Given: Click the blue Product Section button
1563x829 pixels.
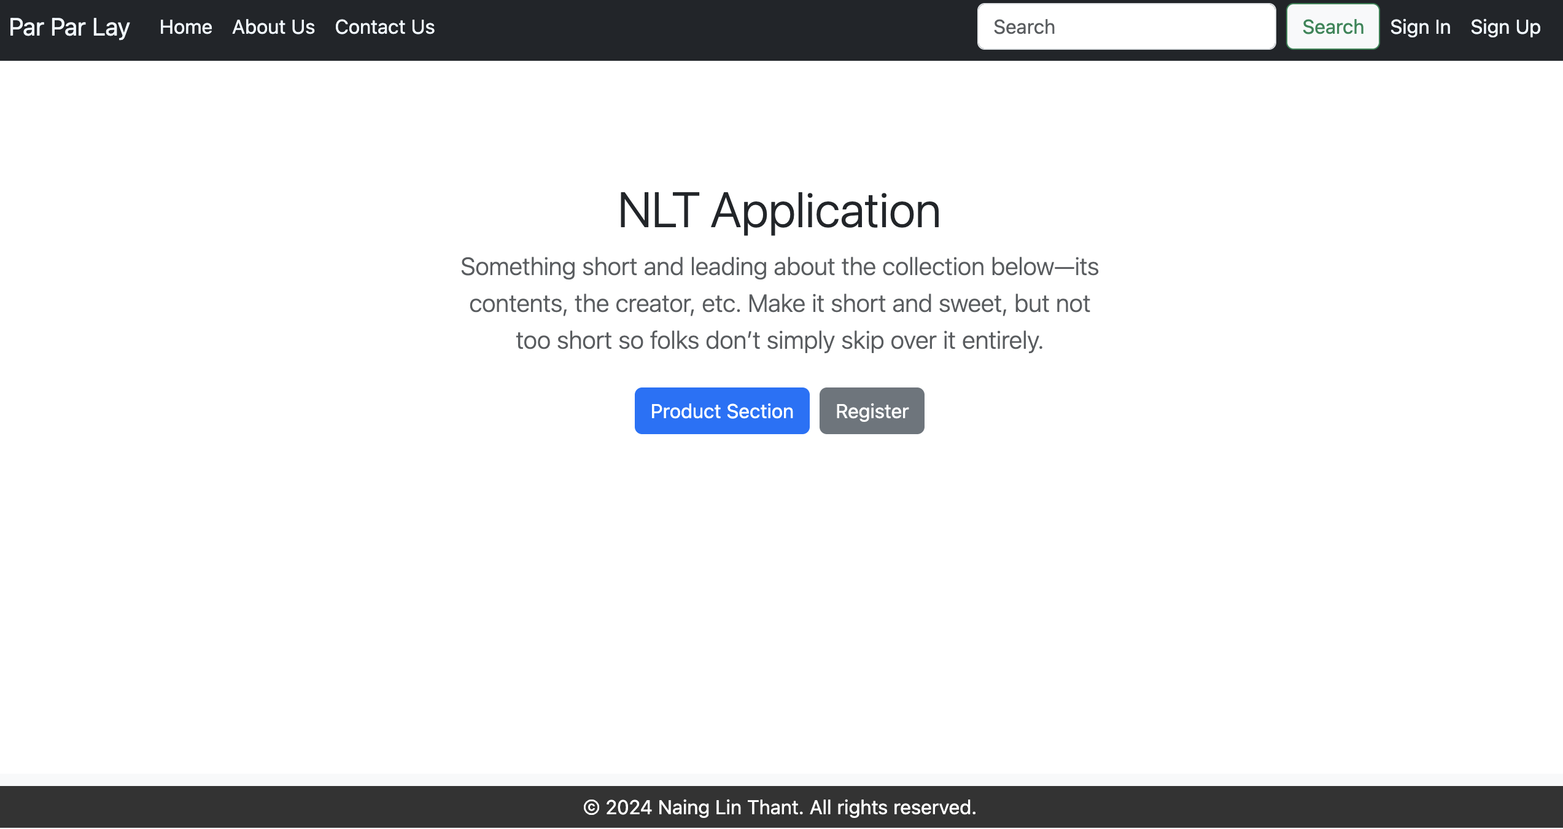Looking at the screenshot, I should [x=721, y=411].
